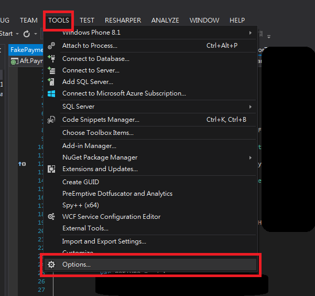Image resolution: width=315 pixels, height=296 pixels.
Task: Expand the SQL Server submenu arrow
Action: [x=251, y=107]
